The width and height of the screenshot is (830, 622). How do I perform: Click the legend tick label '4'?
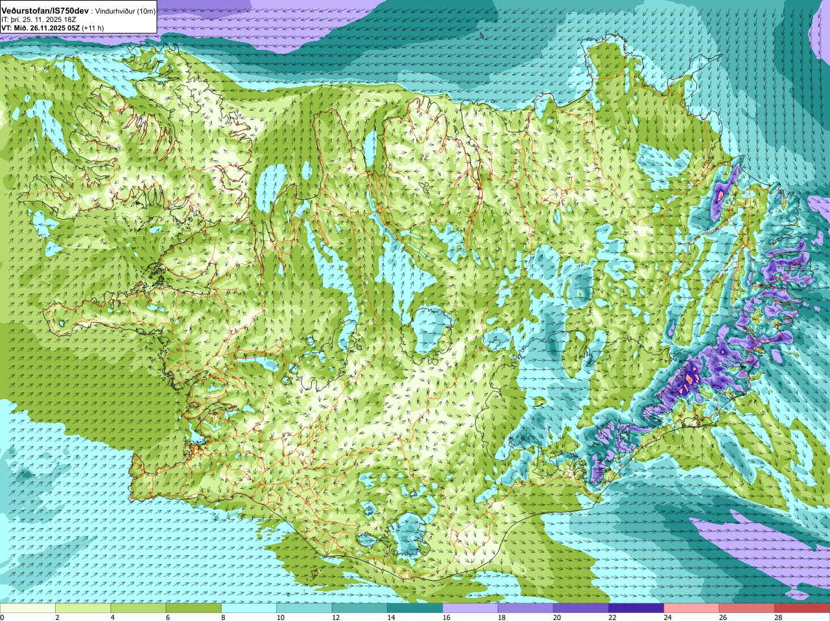tap(113, 617)
